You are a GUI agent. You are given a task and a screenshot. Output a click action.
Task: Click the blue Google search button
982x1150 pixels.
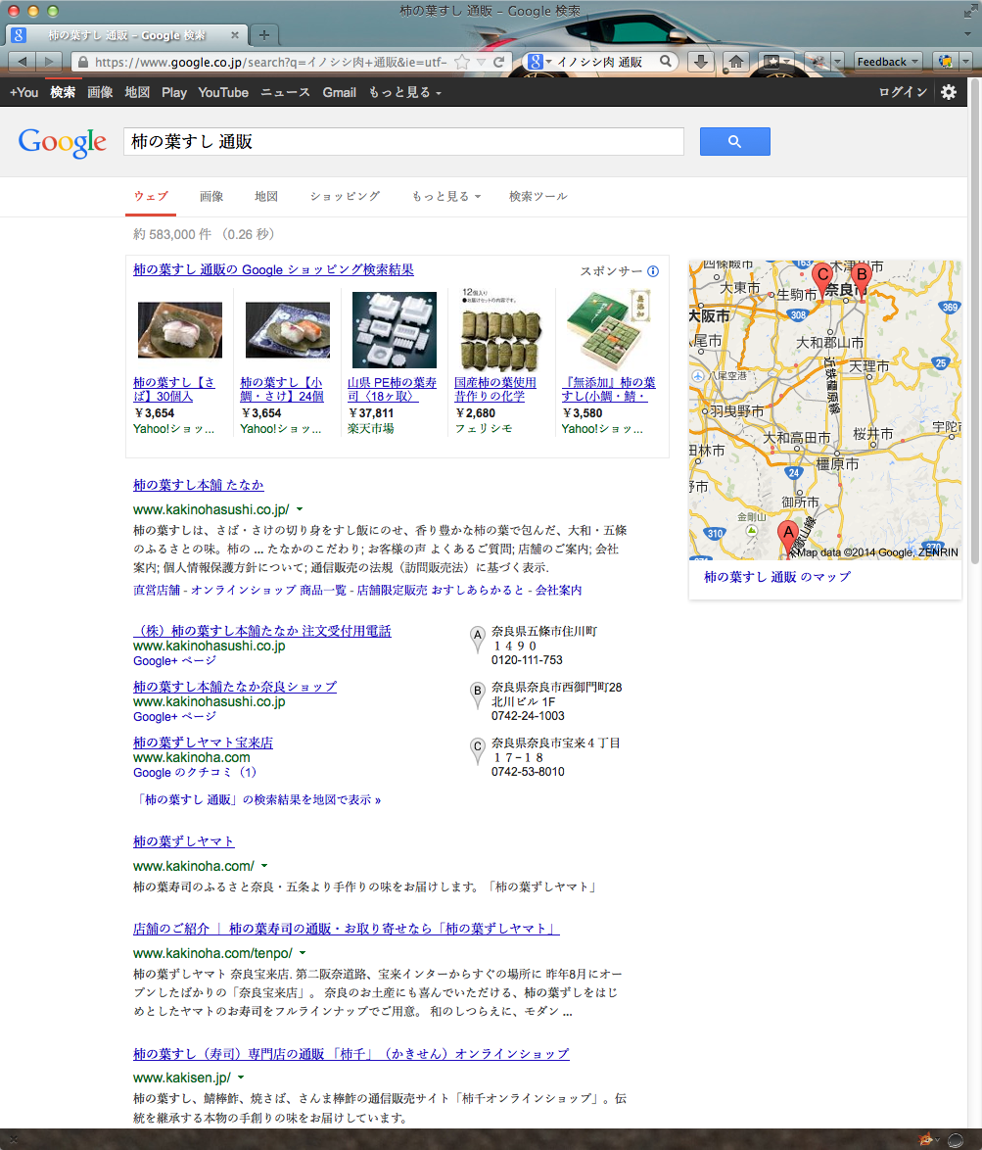pos(735,142)
